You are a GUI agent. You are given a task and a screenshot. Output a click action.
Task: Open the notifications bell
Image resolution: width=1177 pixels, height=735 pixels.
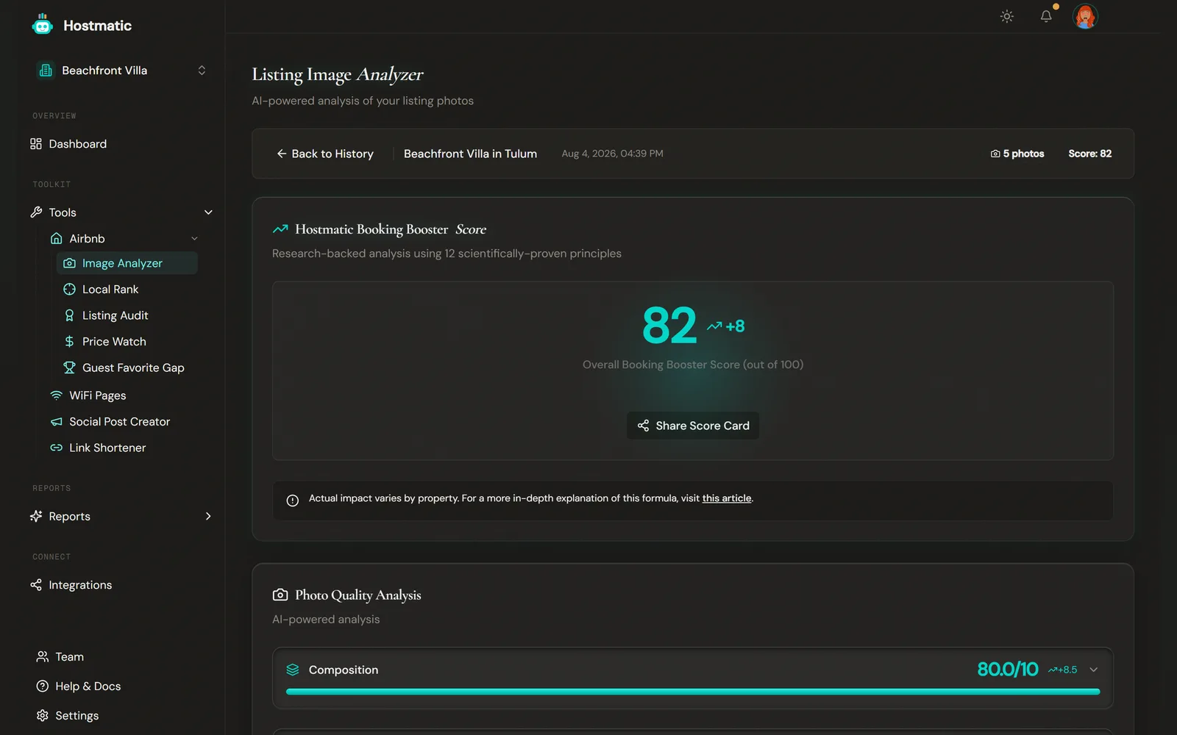(x=1046, y=16)
